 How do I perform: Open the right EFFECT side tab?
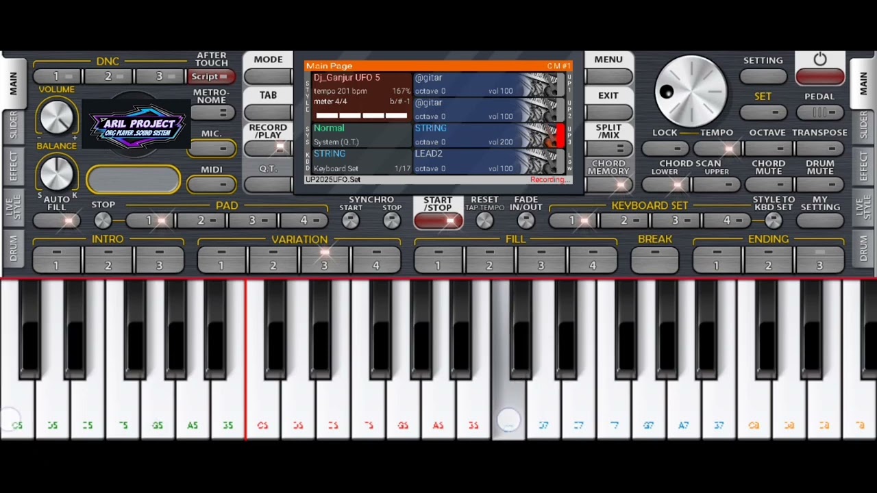863,165
